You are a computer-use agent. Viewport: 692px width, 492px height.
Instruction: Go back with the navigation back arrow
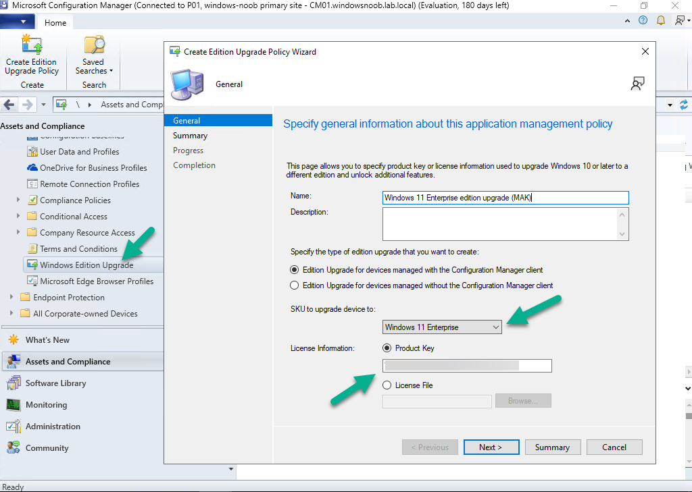pos(9,105)
